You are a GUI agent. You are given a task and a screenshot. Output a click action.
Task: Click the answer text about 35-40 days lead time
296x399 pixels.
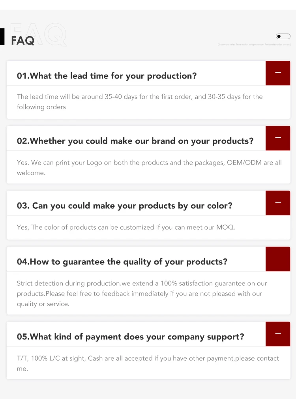click(140, 102)
